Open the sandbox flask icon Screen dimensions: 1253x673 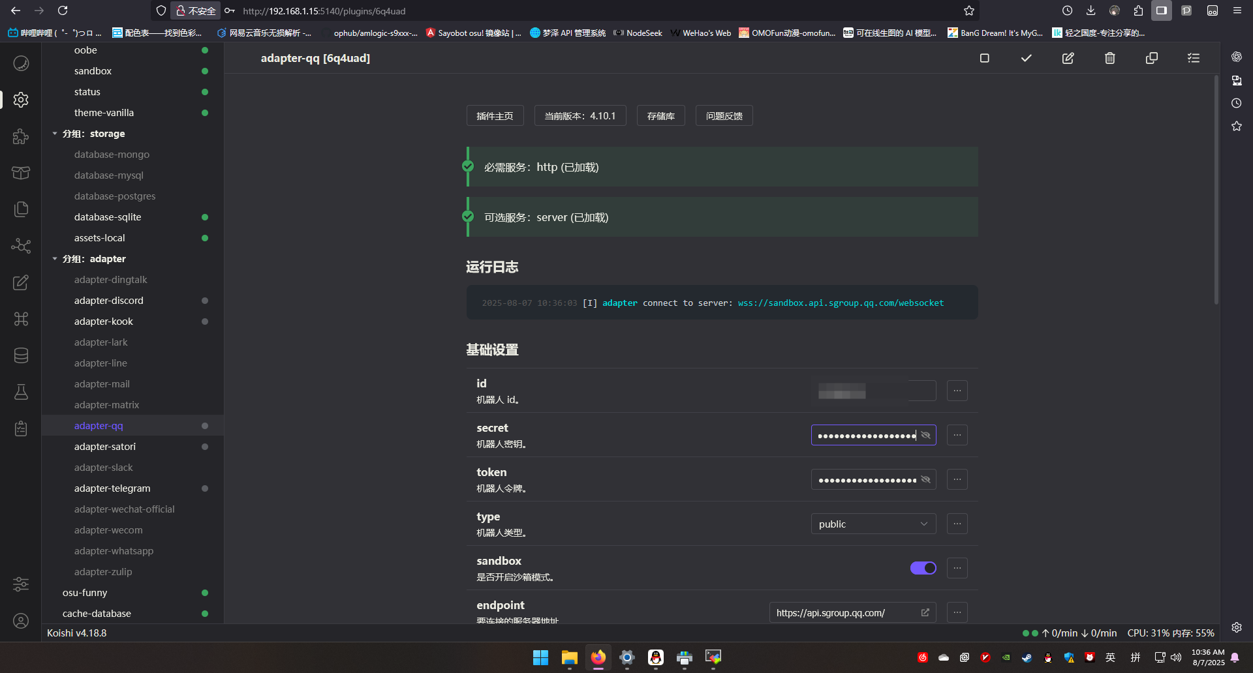point(21,392)
